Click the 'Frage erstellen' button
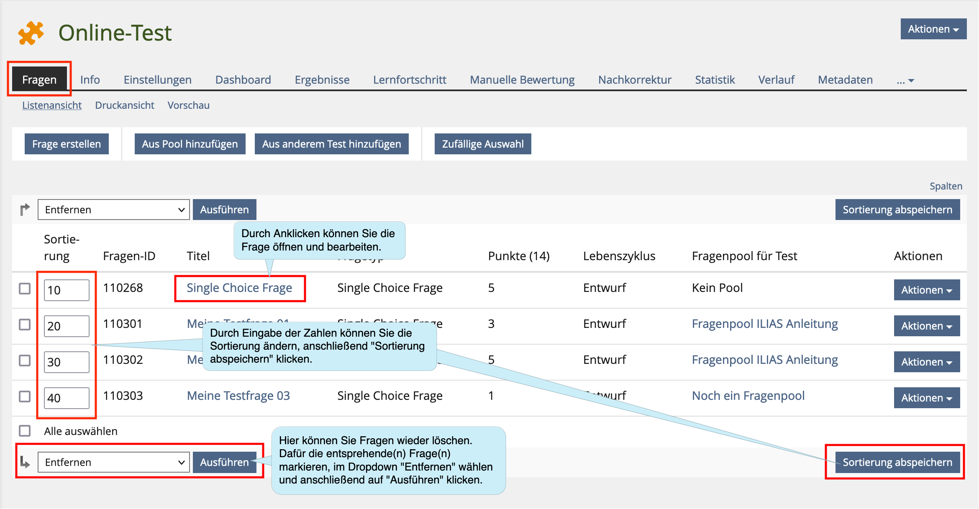The width and height of the screenshot is (979, 509). point(67,144)
